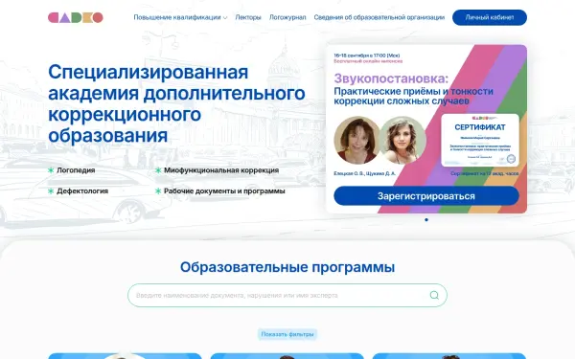Viewport: 575px width, 359px height.
Task: Click the banner carousel dot indicator
Action: tap(426, 220)
